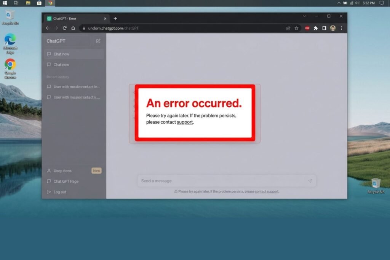This screenshot has width=390, height=260.
Task: Click the ChatGPT sidebar title
Action: pos(56,41)
